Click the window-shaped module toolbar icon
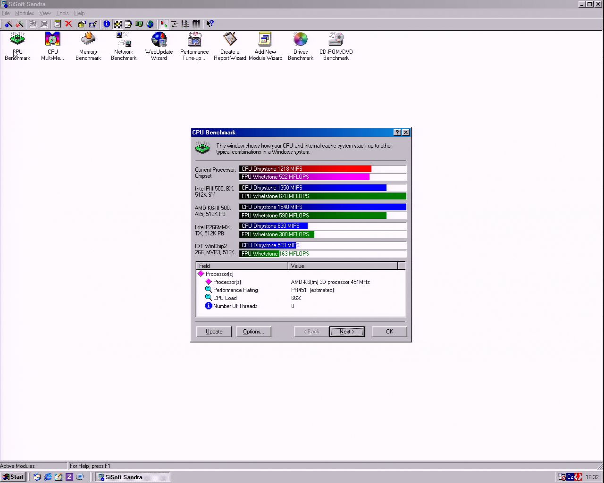Screen dimensions: 604x483 [x=58, y=24]
